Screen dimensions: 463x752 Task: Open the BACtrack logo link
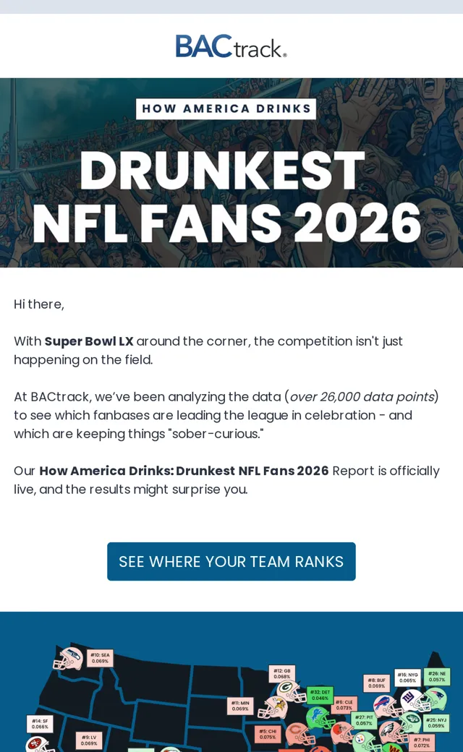point(231,46)
